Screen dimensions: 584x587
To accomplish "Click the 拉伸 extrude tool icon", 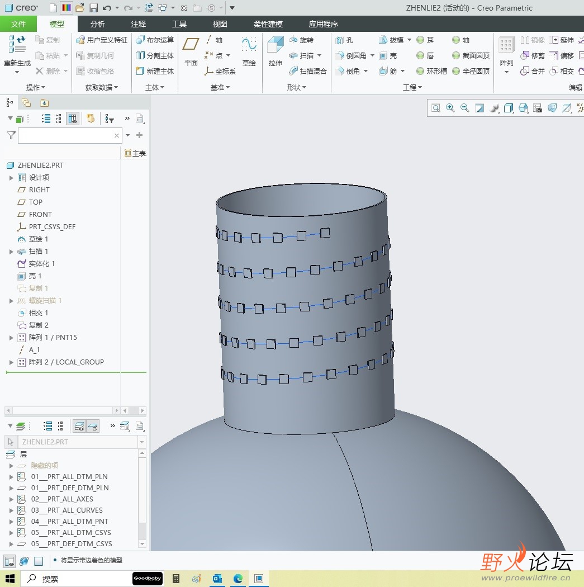I will [276, 45].
